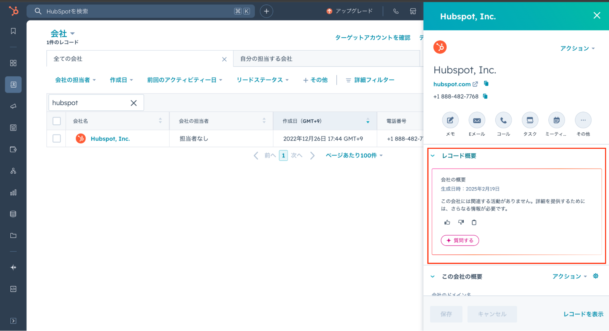
Task: Open the Content sidebar icon
Action: [x=13, y=127]
